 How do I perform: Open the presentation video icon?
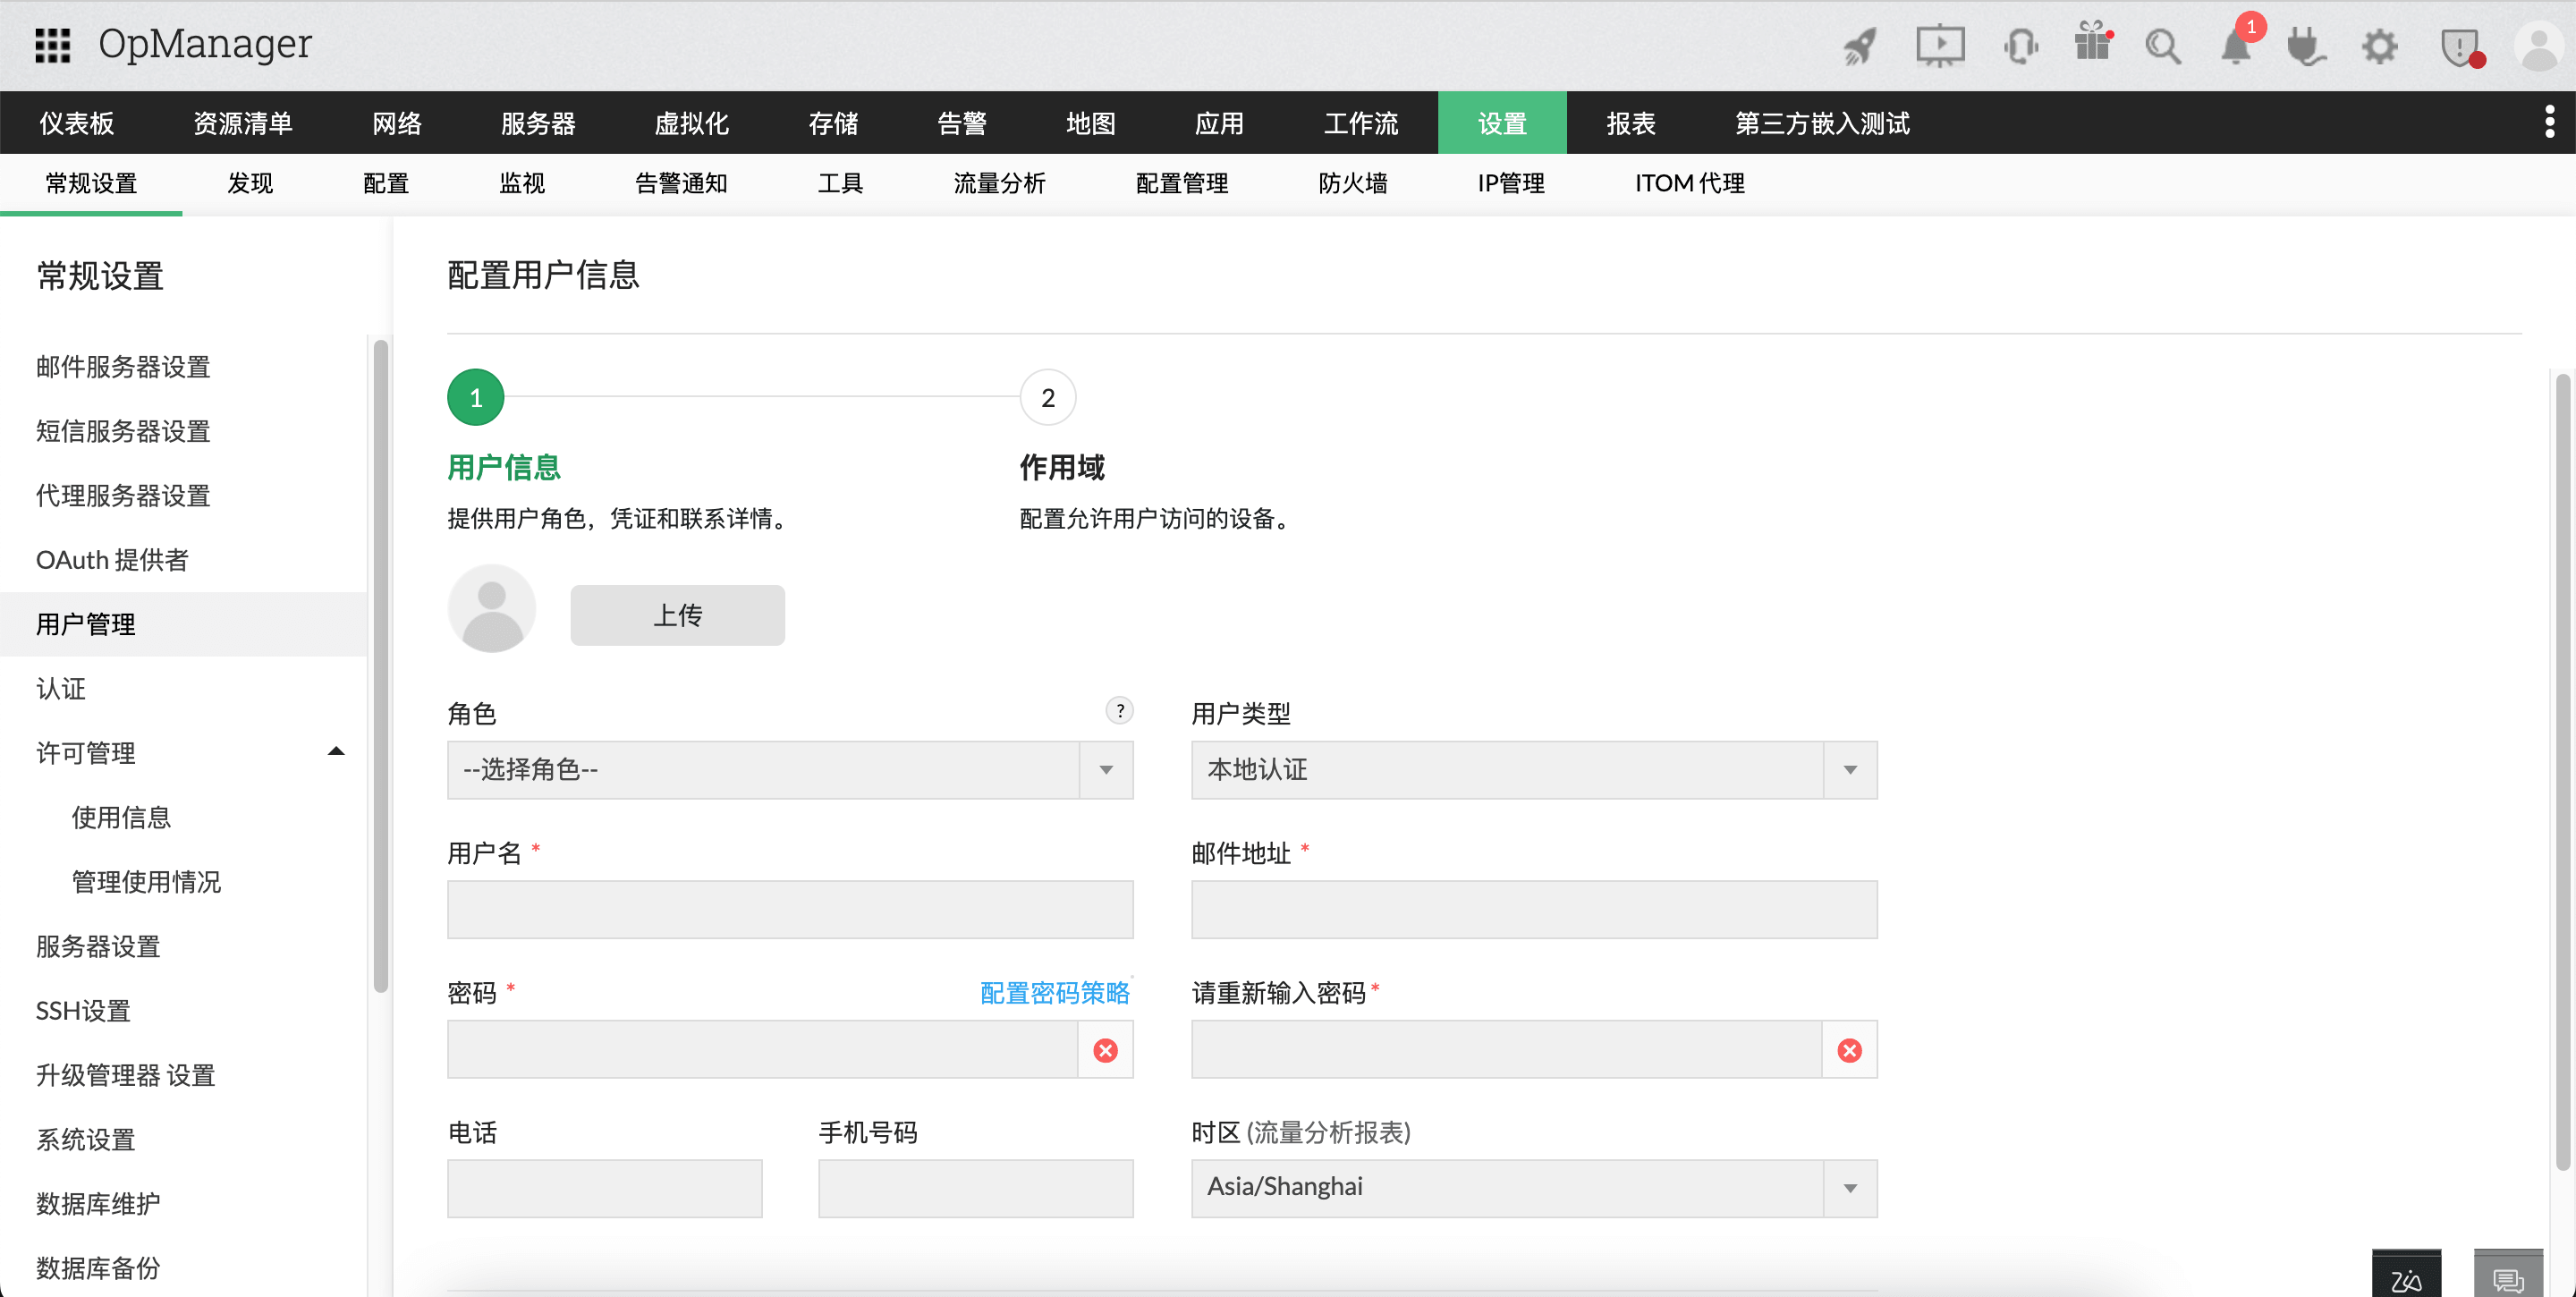coord(1939,46)
